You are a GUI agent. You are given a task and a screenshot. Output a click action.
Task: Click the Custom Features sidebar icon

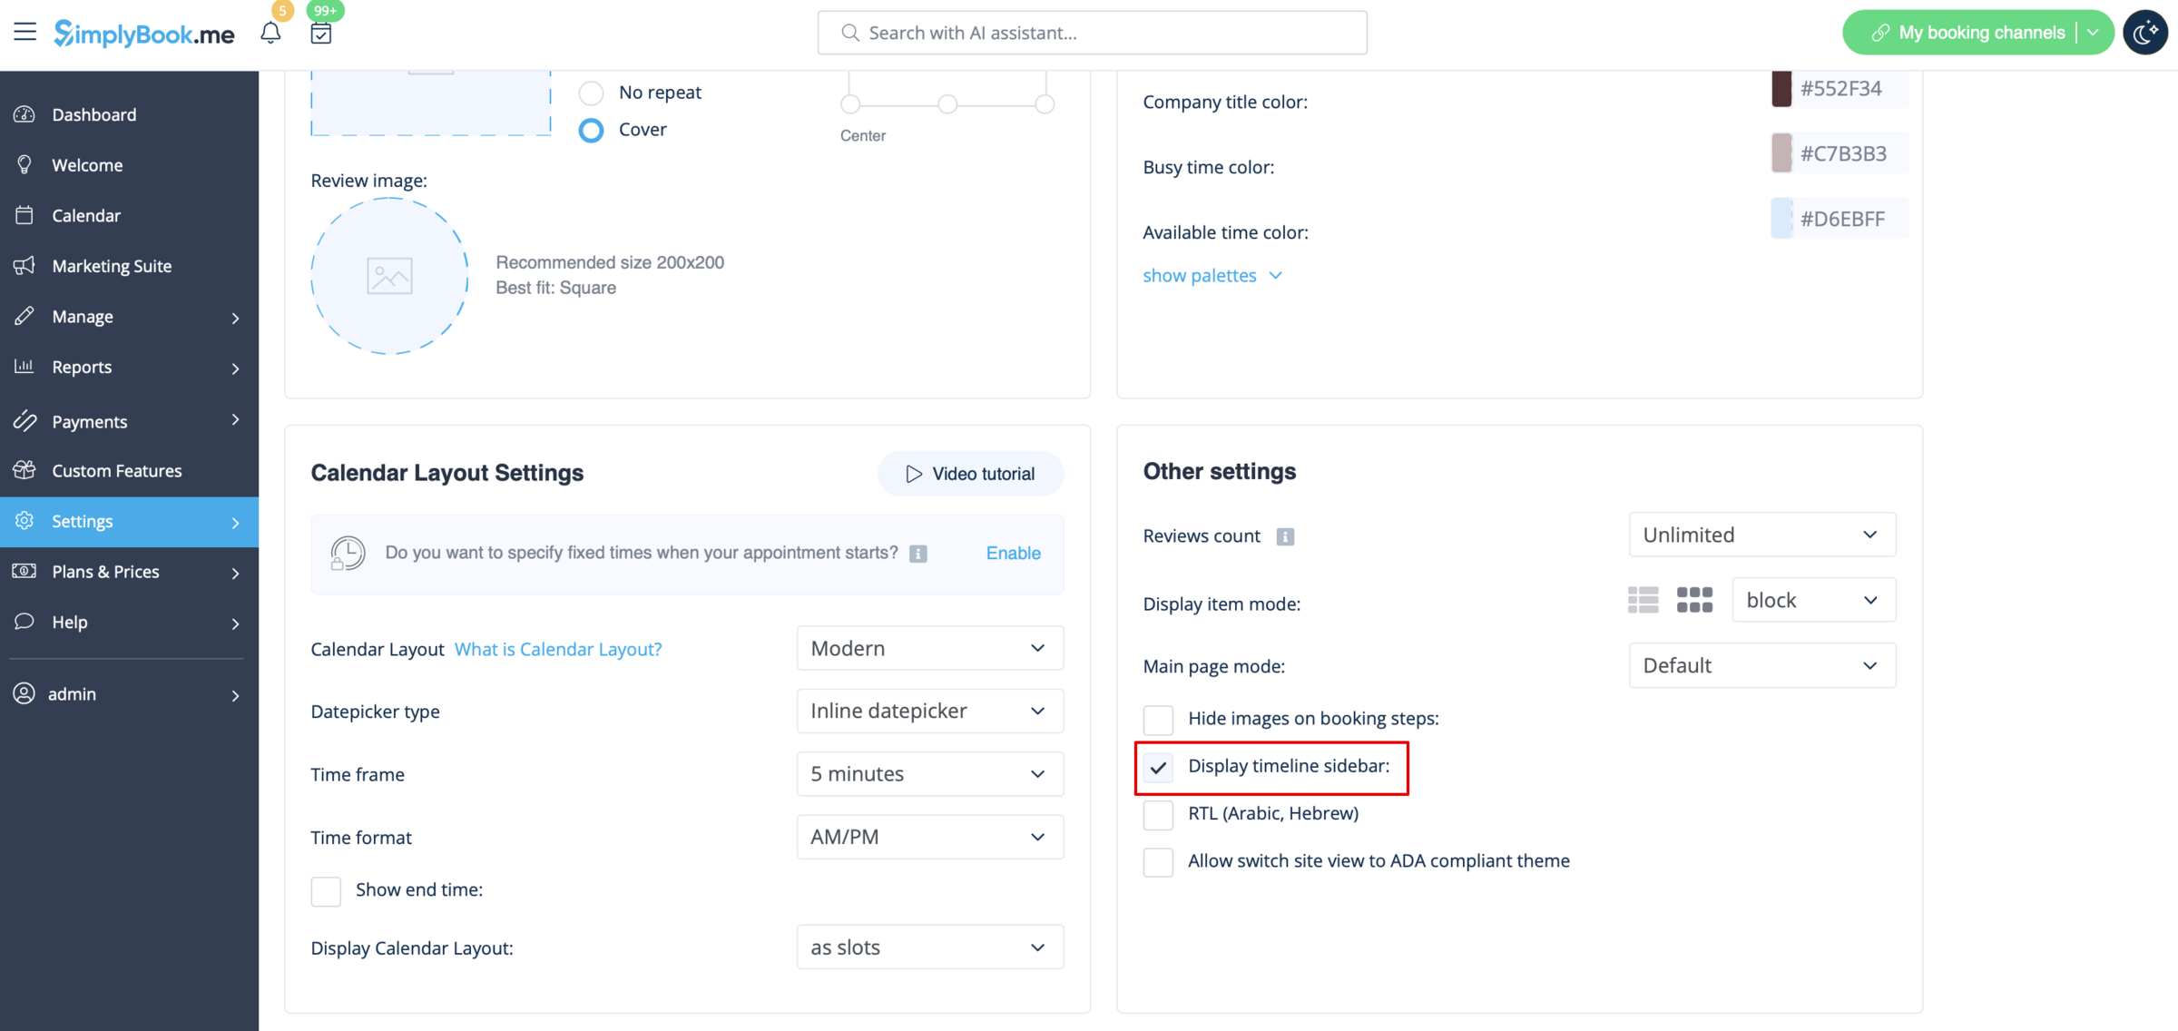(x=25, y=470)
